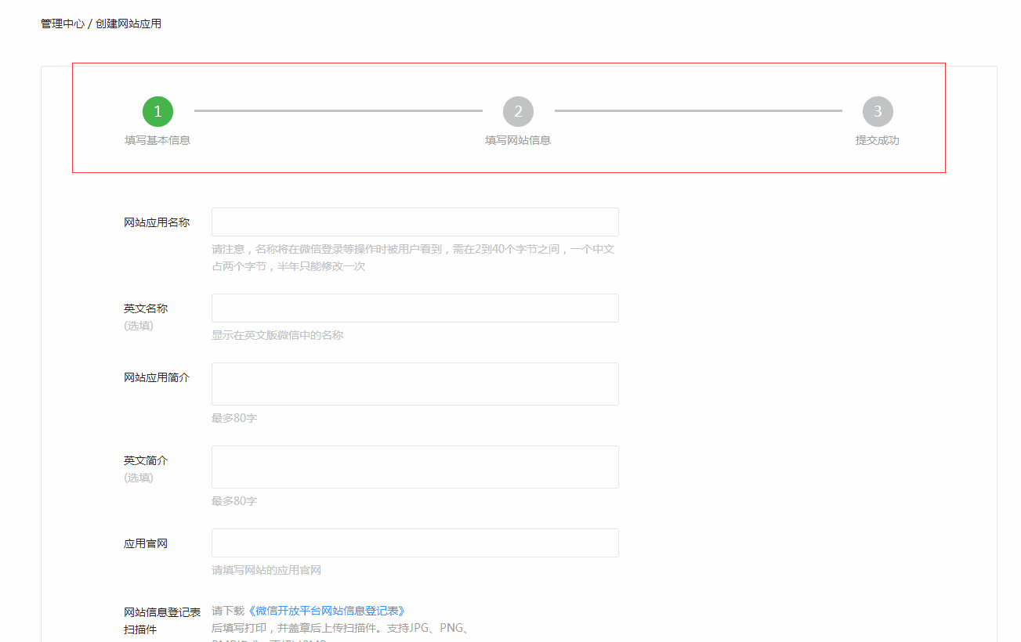Click 提交成功 step label
Image resolution: width=1021 pixels, height=642 pixels.
878,140
